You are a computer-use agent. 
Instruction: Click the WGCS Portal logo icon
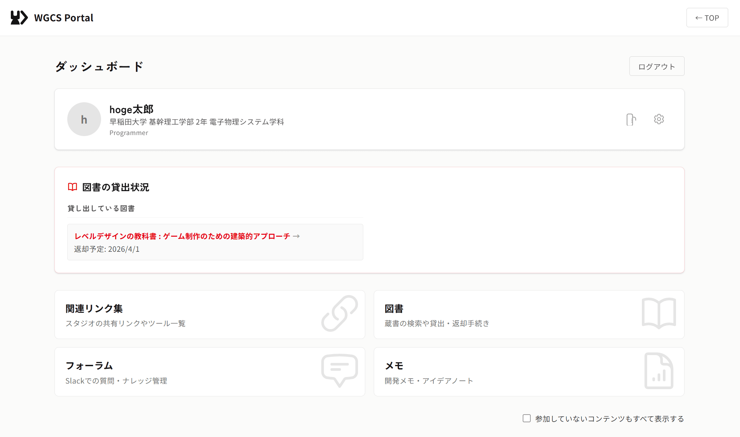point(18,17)
